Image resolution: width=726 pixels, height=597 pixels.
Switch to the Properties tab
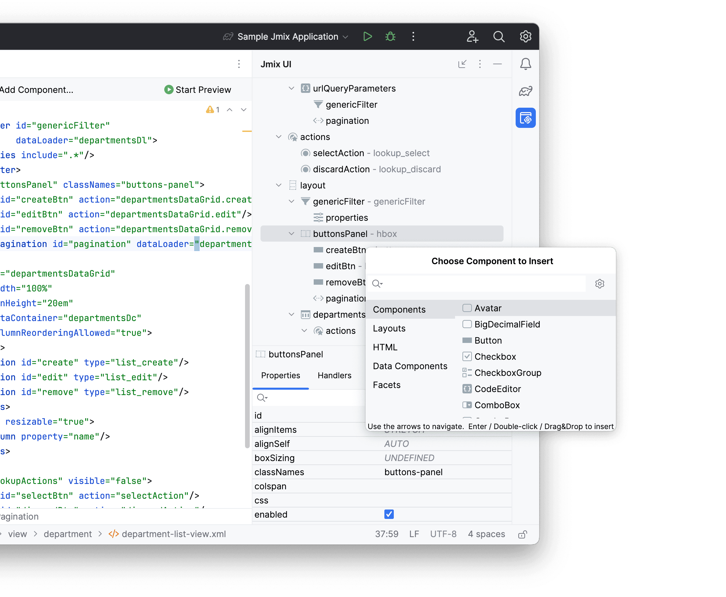click(x=280, y=376)
